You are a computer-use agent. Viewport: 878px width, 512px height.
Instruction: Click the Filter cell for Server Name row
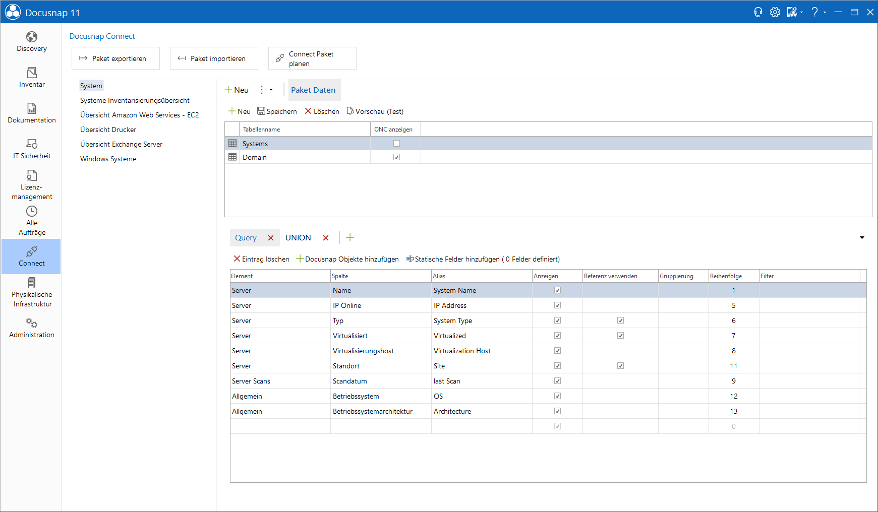coord(809,290)
